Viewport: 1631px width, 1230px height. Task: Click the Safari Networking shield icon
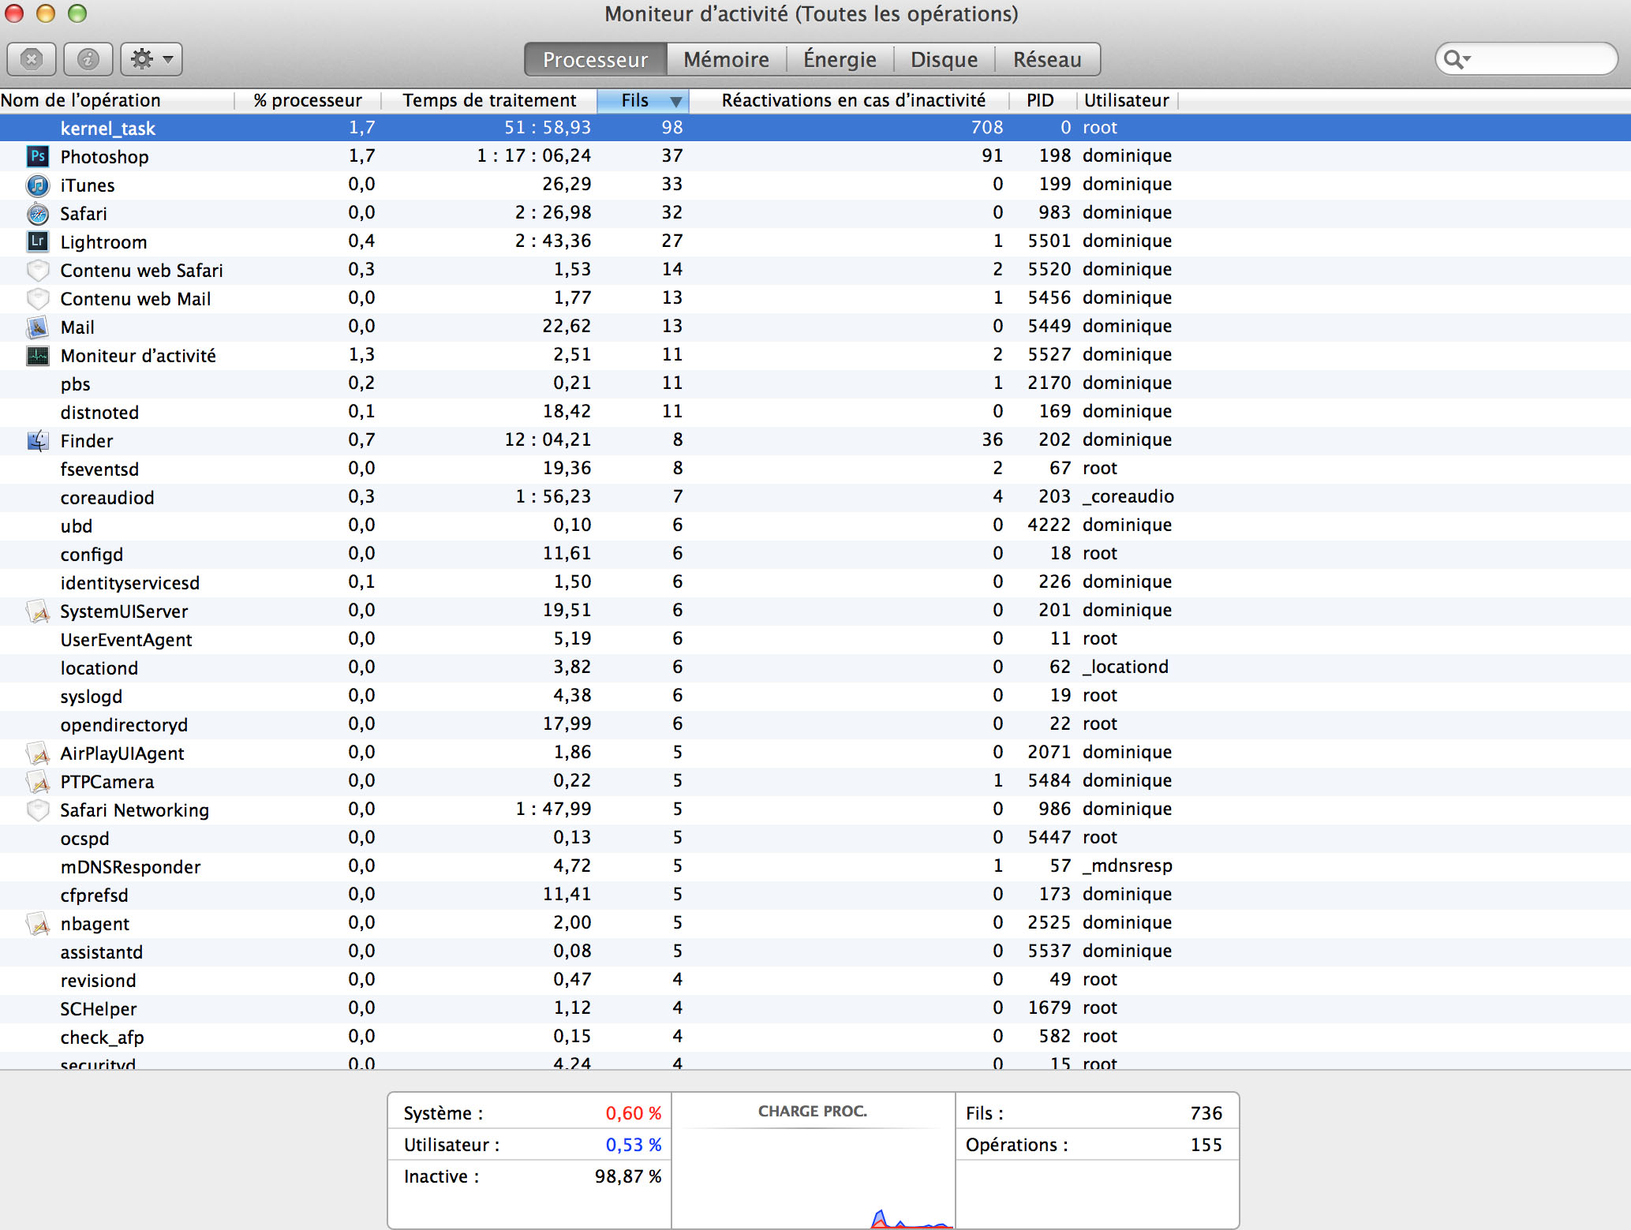point(38,809)
